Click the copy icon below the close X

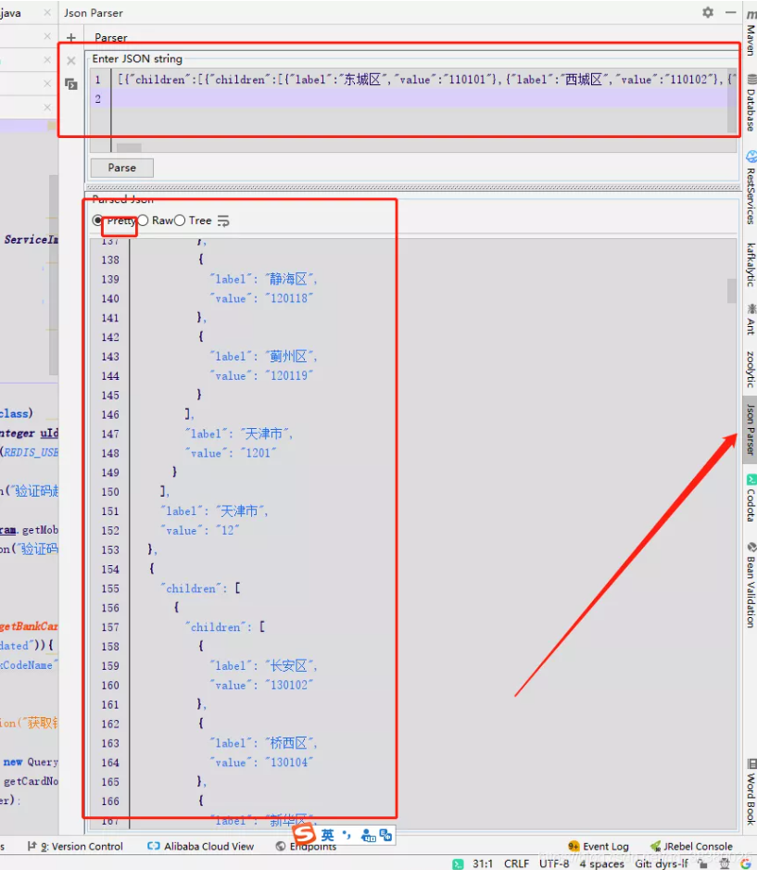click(x=71, y=84)
